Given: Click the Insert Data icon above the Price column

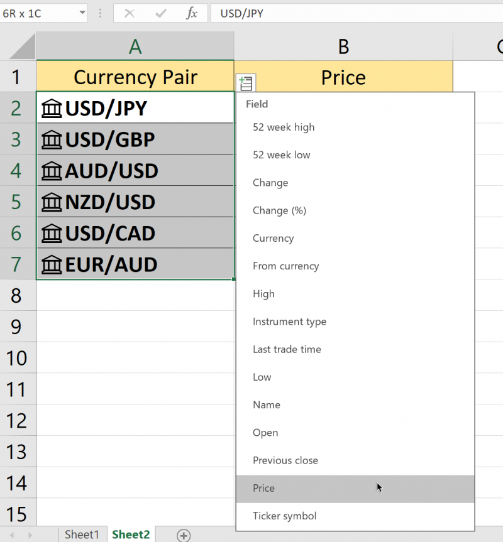Looking at the screenshot, I should (245, 82).
